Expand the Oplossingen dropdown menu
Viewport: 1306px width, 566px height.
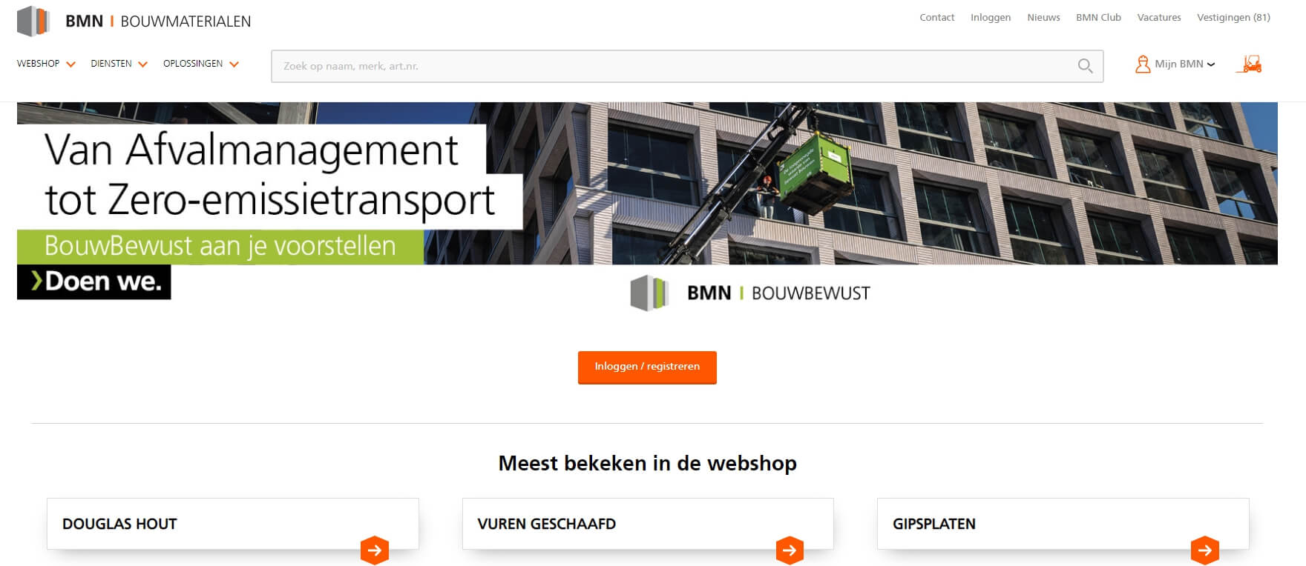[201, 64]
